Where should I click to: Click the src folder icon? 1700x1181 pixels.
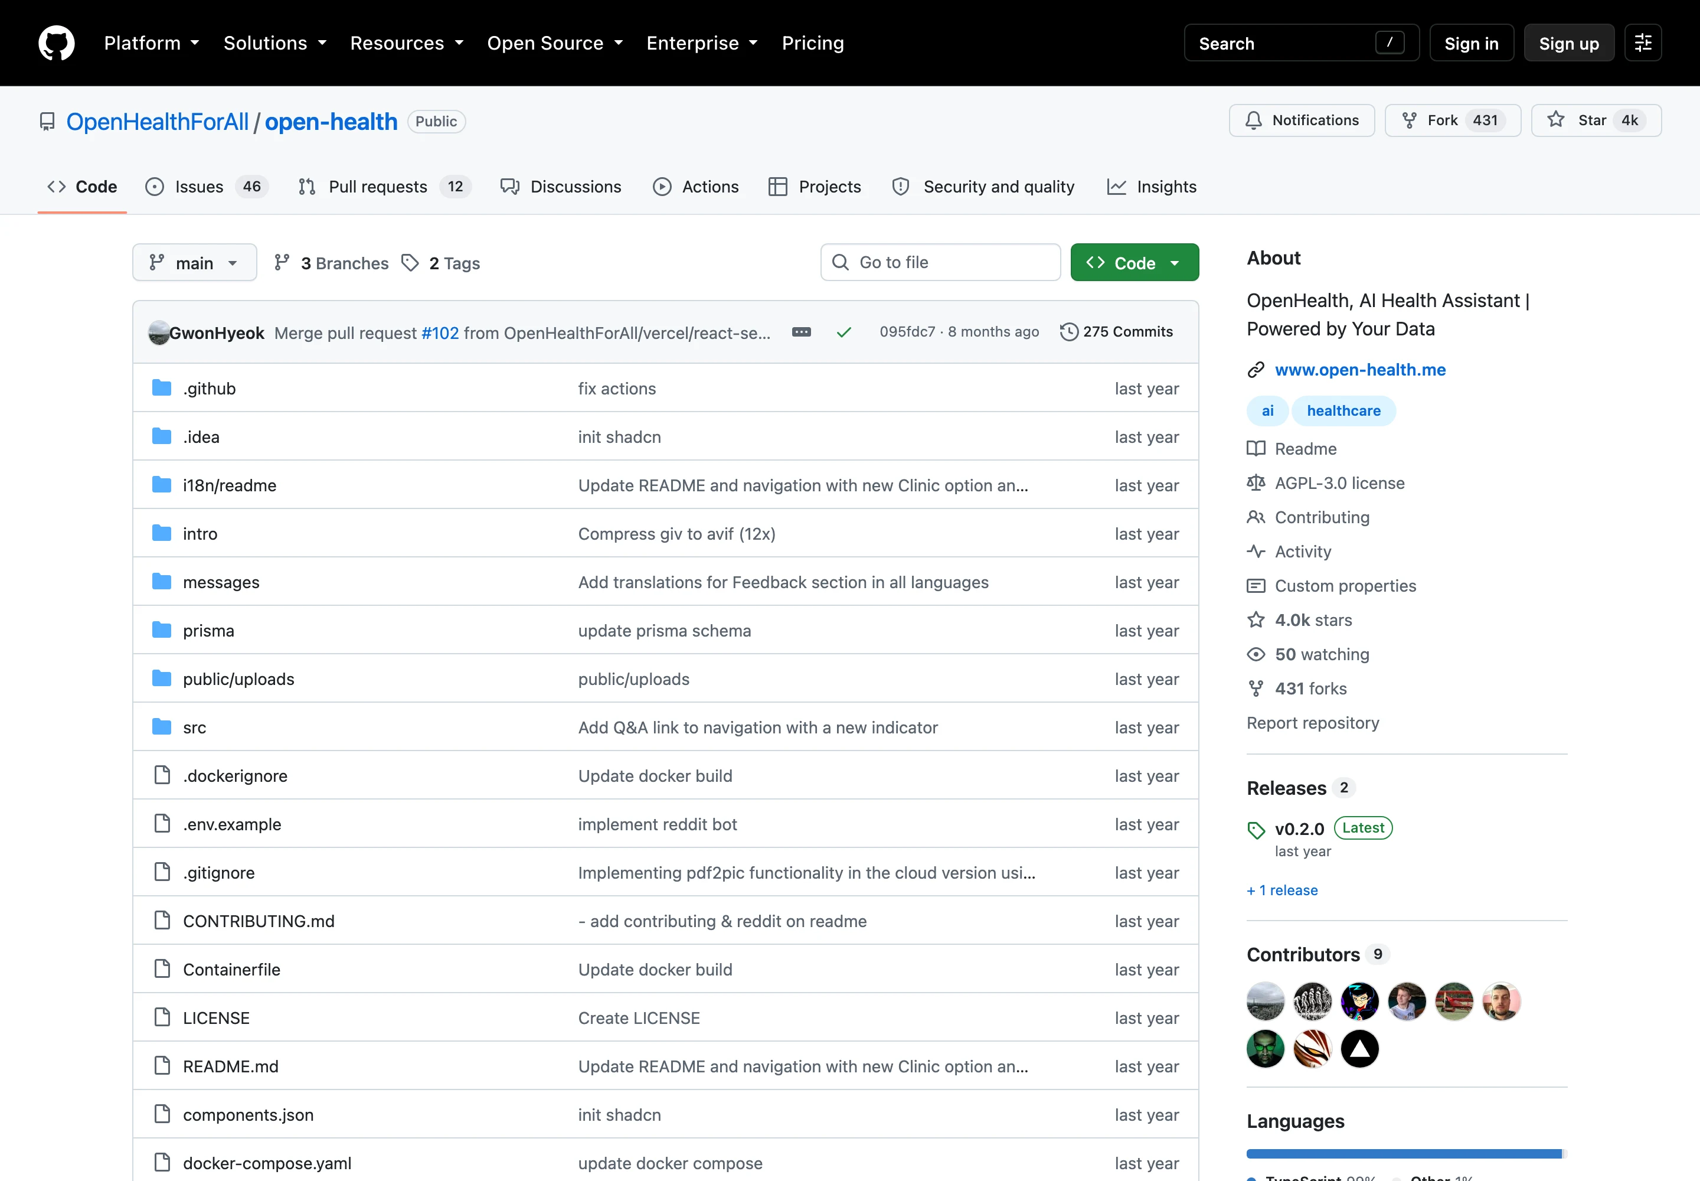(x=161, y=727)
